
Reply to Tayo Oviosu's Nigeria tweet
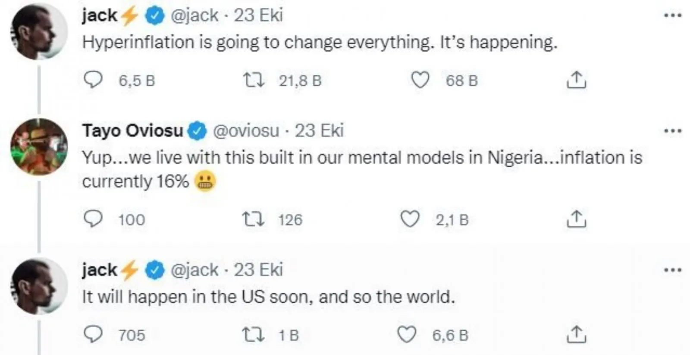(93, 219)
